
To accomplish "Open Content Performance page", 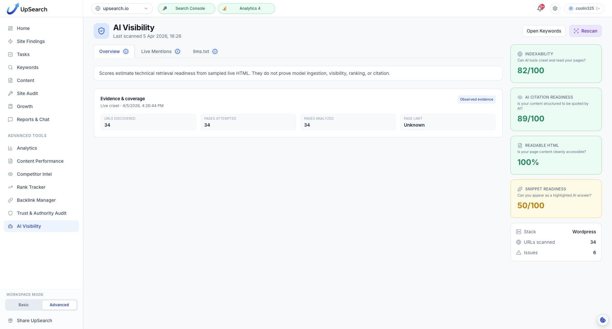I will (x=41, y=161).
